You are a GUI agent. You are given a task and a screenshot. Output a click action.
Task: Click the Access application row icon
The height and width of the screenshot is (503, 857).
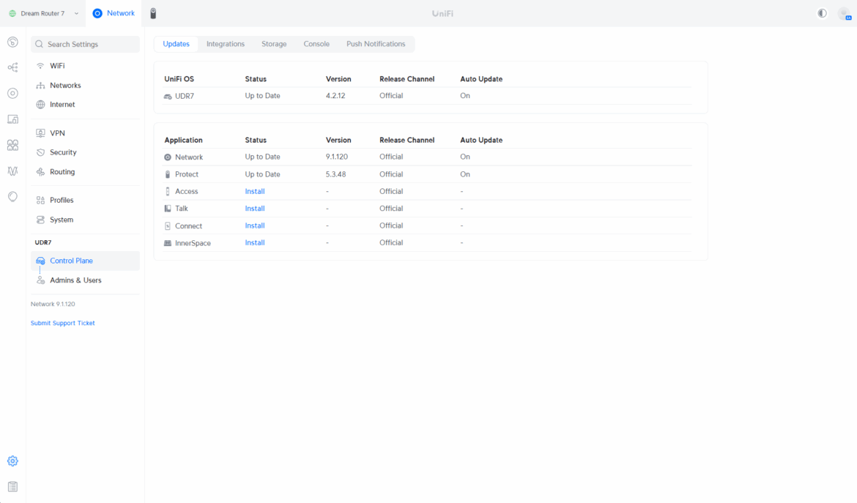click(168, 192)
